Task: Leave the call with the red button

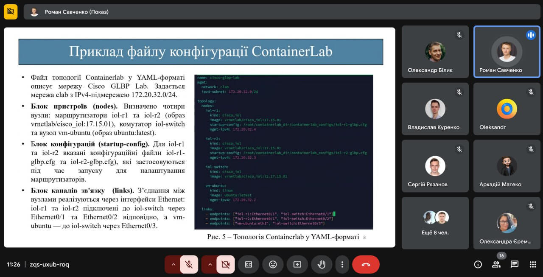Action: [x=366, y=264]
